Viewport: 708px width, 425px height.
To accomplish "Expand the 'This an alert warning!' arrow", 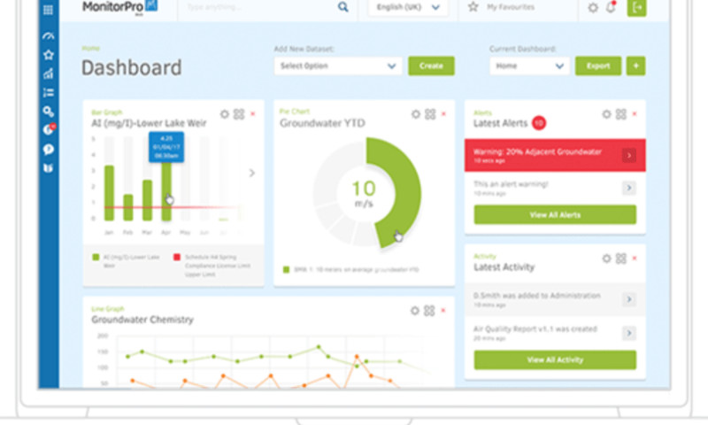I will click(x=629, y=188).
